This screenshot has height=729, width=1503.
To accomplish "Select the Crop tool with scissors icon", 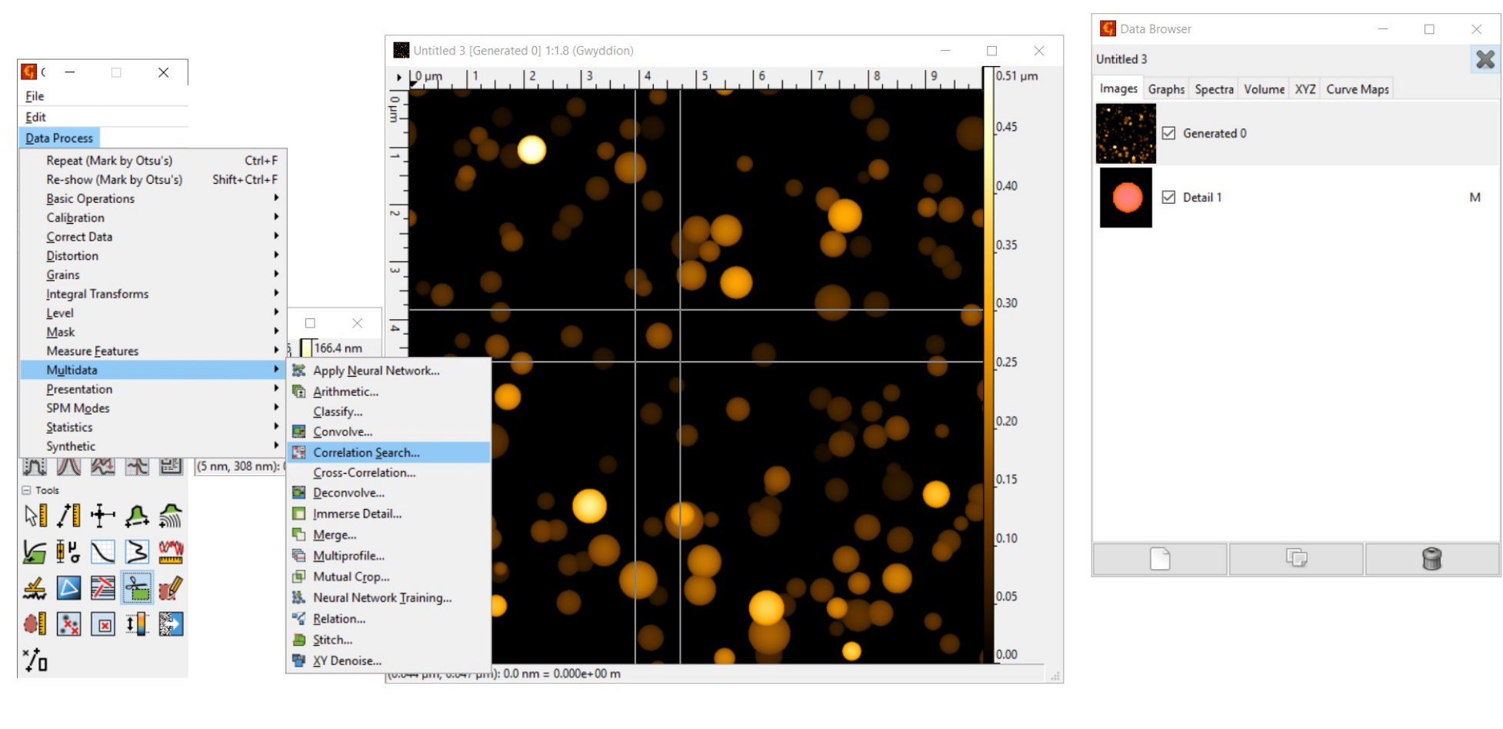I will click(137, 588).
